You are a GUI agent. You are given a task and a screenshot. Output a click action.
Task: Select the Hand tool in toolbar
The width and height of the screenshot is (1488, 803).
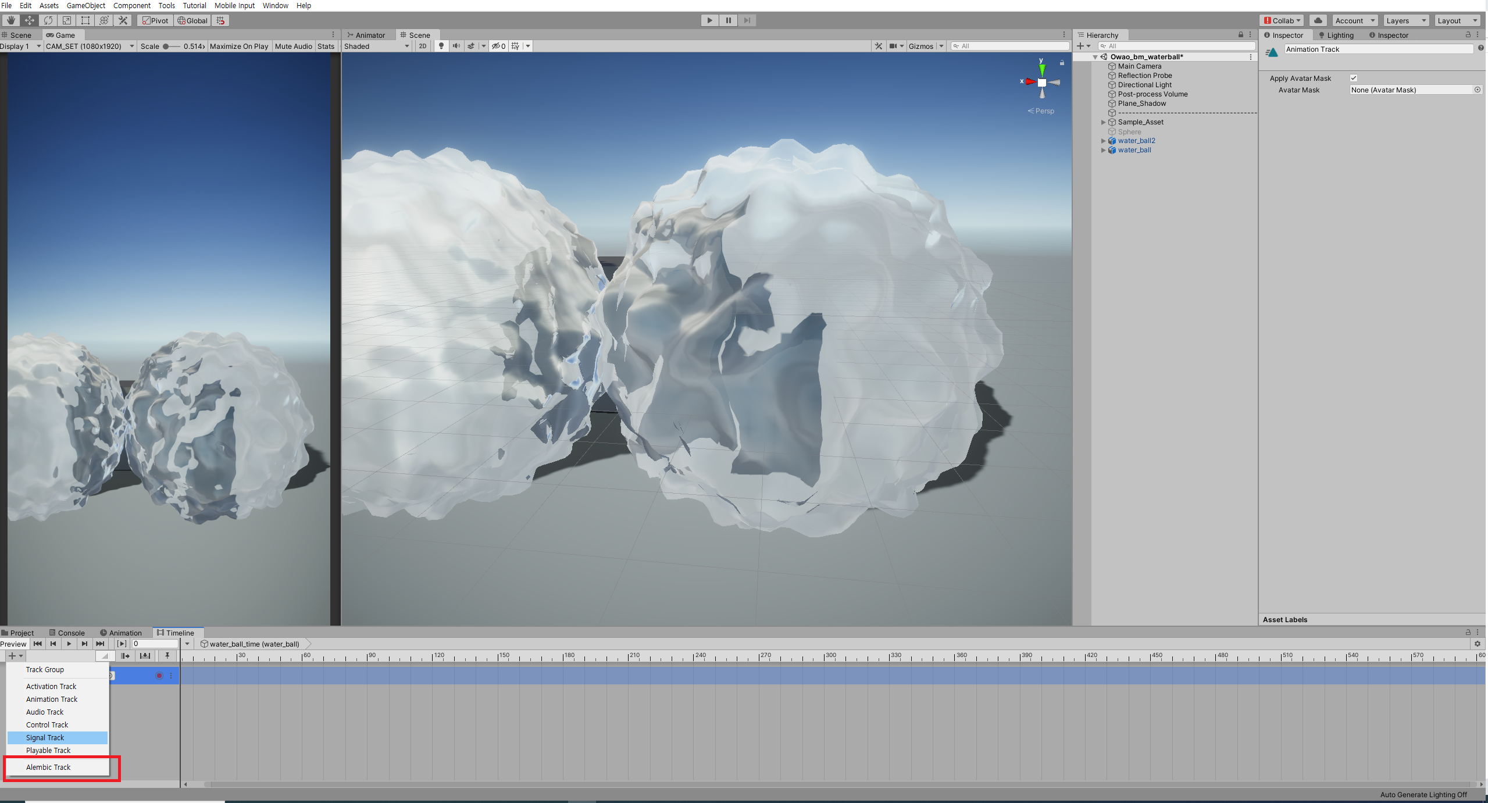click(x=10, y=20)
